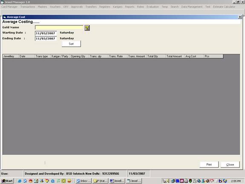Click the Gold Name lookup help icon

tap(87, 28)
